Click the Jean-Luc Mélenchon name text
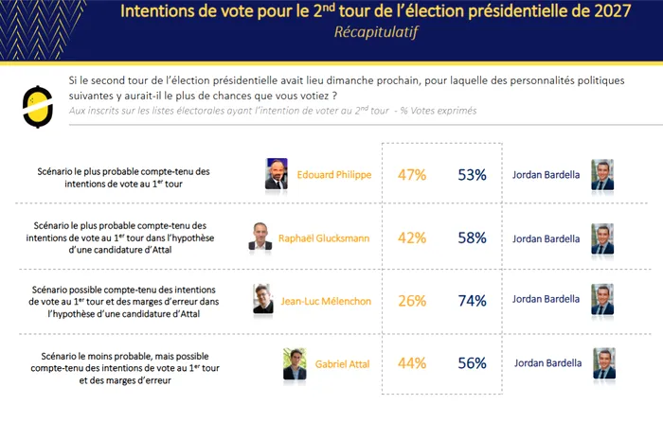The width and height of the screenshot is (663, 422). pyautogui.click(x=326, y=302)
